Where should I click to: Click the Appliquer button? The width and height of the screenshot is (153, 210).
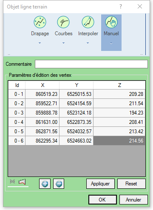click(x=100, y=184)
